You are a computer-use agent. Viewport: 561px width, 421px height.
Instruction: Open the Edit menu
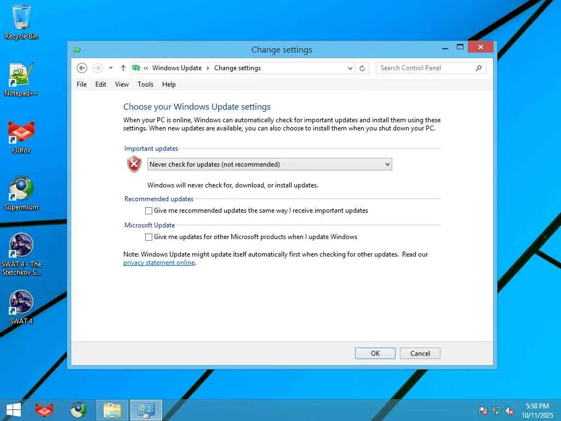101,84
